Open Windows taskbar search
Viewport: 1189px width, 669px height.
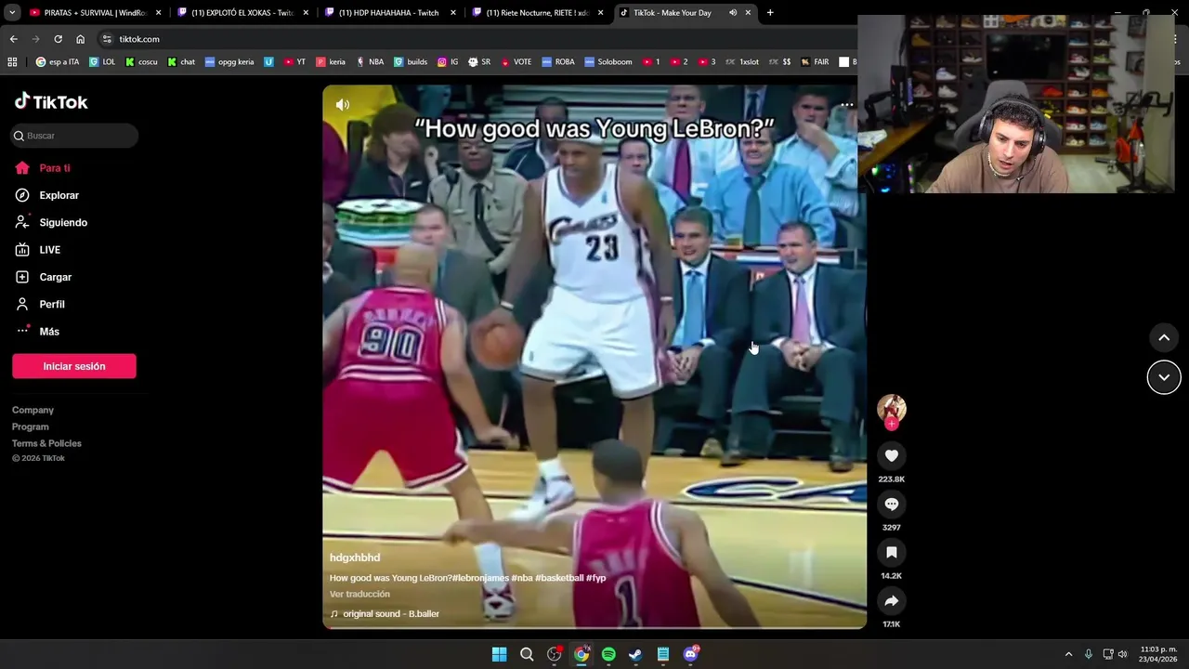coord(527,654)
